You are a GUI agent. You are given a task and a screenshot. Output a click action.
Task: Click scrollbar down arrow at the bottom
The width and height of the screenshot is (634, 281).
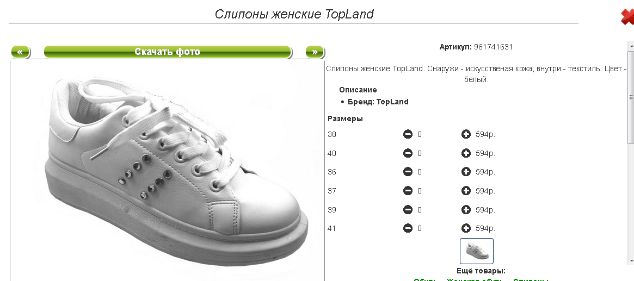[631, 261]
